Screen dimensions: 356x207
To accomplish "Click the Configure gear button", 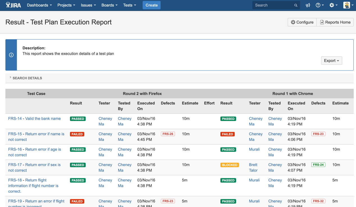I will point(302,22).
